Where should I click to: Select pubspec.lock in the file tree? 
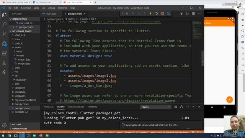point(21,104)
